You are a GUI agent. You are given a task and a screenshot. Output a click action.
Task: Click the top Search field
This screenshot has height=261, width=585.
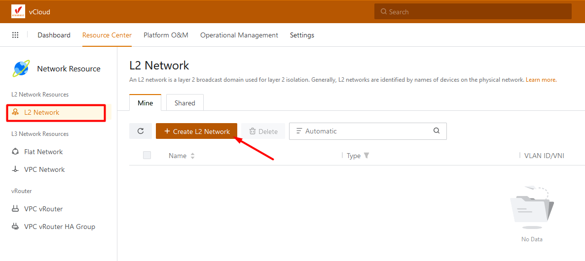(x=473, y=12)
